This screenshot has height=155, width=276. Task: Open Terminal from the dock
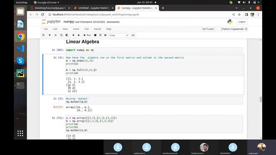tap(20, 85)
